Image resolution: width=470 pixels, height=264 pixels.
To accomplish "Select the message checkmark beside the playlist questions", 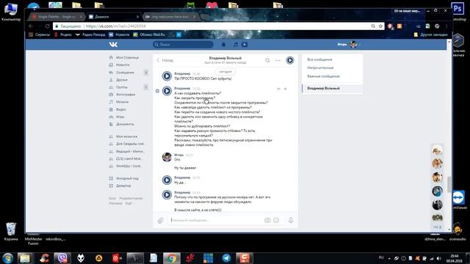I will pyautogui.click(x=157, y=91).
